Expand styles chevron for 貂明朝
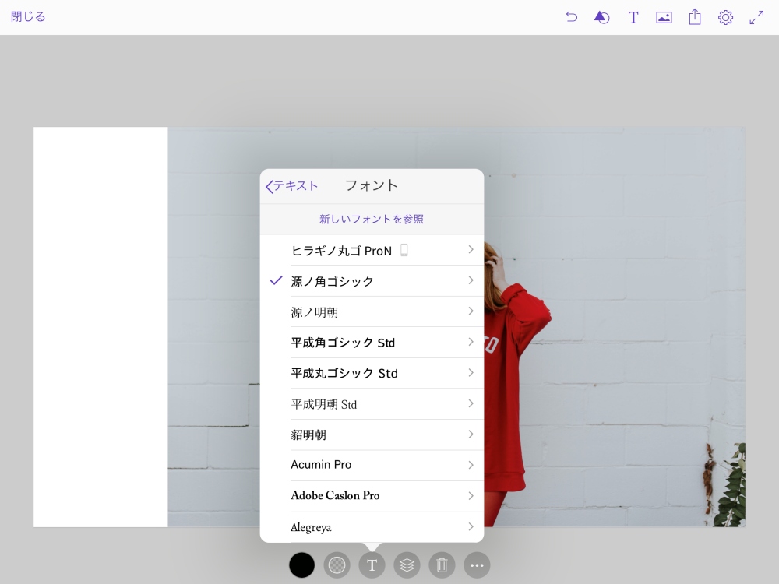The width and height of the screenshot is (779, 584). [471, 434]
